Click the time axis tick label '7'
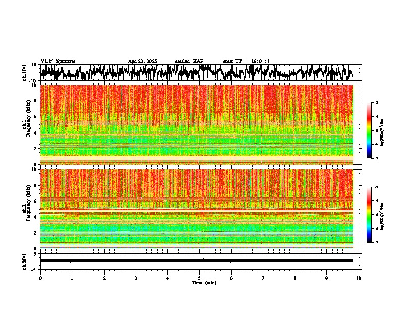 tap(263, 278)
